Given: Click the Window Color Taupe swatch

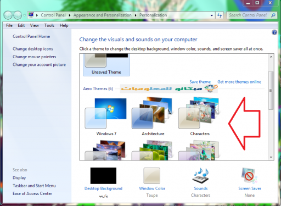Looking at the screenshot, I should pos(151,176).
